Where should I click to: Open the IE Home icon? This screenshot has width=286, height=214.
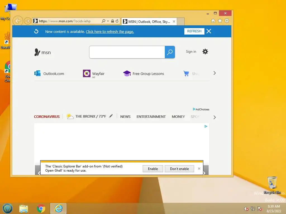213,21
